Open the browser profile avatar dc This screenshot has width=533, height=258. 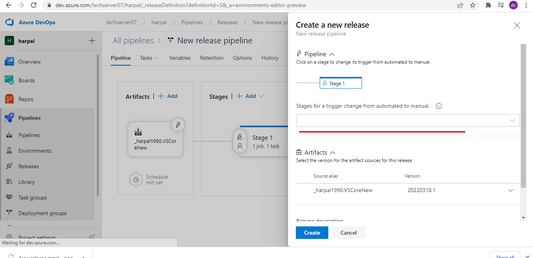513,5
